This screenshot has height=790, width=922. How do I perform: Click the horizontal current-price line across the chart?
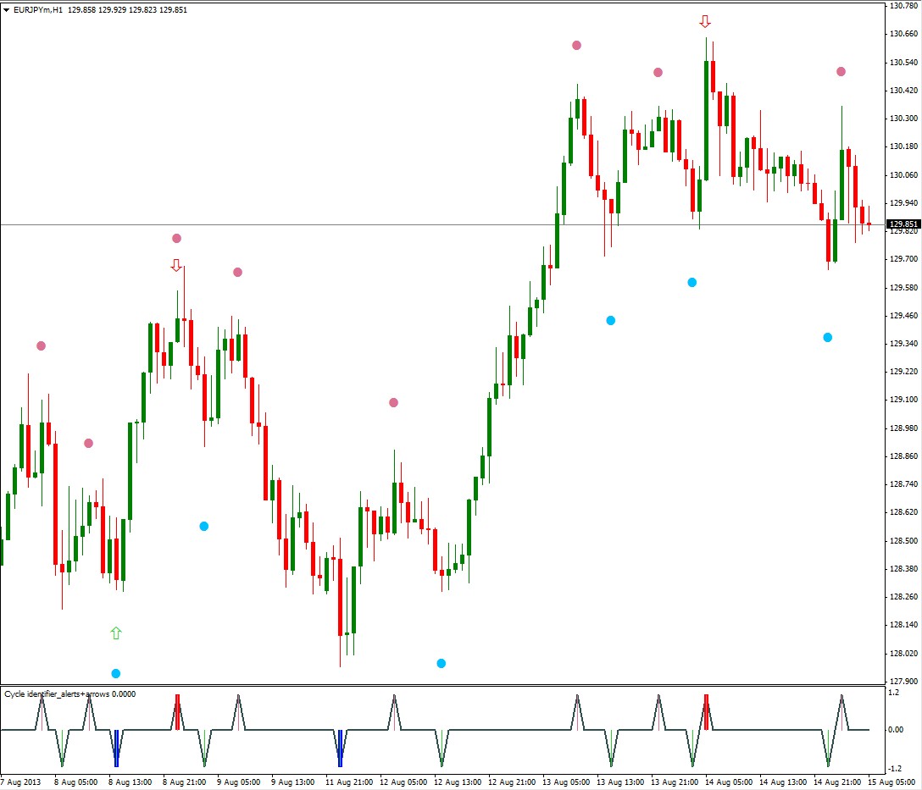[442, 224]
